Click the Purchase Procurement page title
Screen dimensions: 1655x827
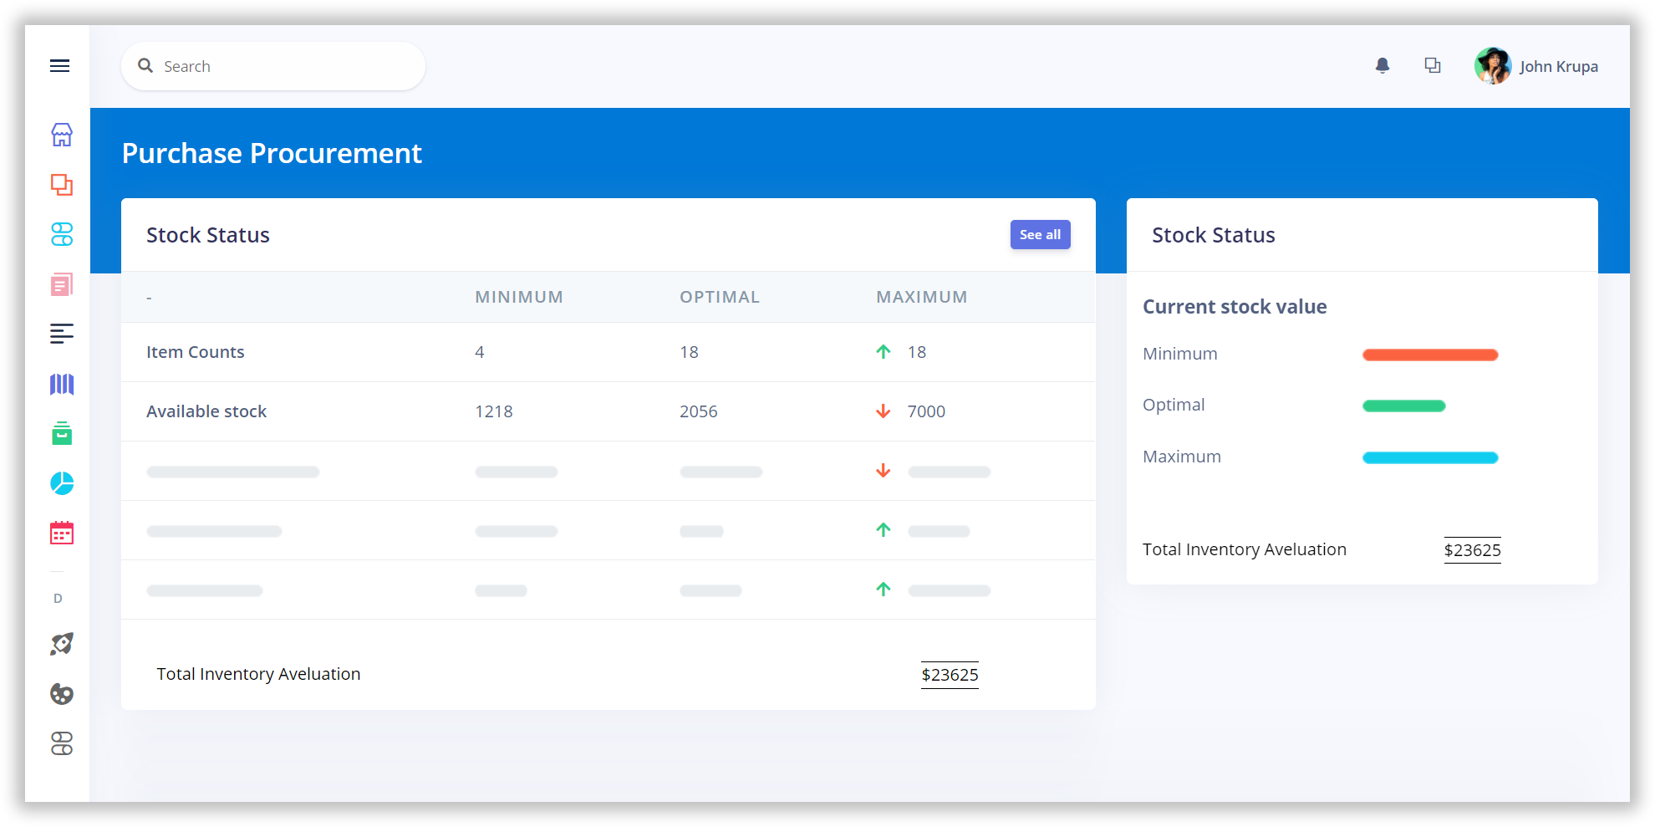(x=272, y=153)
